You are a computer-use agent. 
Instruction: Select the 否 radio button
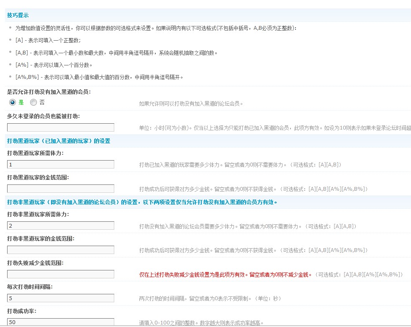[33, 102]
